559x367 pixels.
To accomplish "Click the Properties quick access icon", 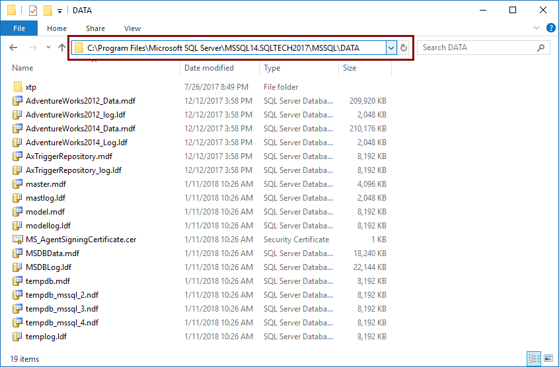I will click(x=33, y=11).
